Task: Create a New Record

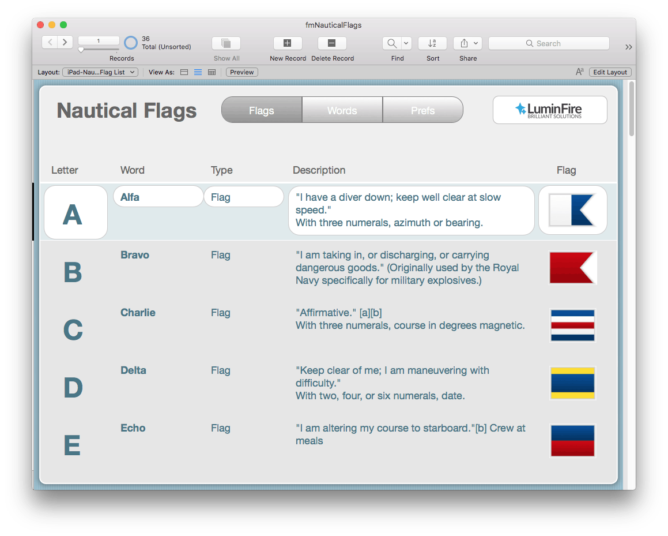Action: coord(288,43)
